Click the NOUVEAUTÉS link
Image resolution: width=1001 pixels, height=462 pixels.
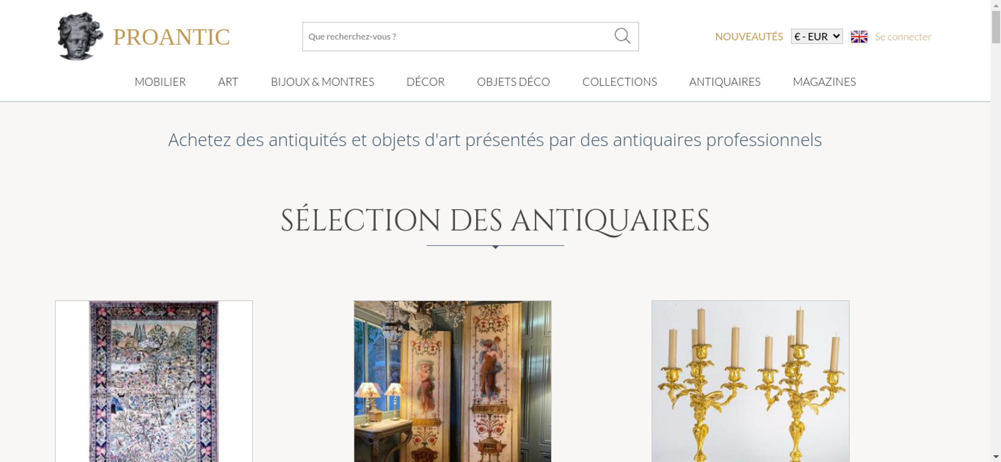[x=749, y=37]
